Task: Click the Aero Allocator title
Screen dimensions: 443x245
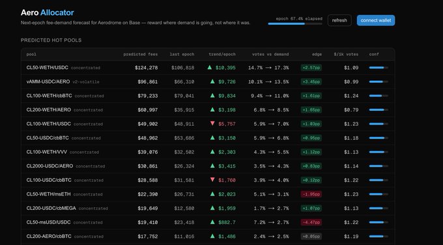Action: (47, 12)
